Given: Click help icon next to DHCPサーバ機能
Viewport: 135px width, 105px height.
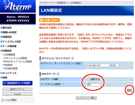Looking at the screenshot, I should pyautogui.click(x=61, y=79).
